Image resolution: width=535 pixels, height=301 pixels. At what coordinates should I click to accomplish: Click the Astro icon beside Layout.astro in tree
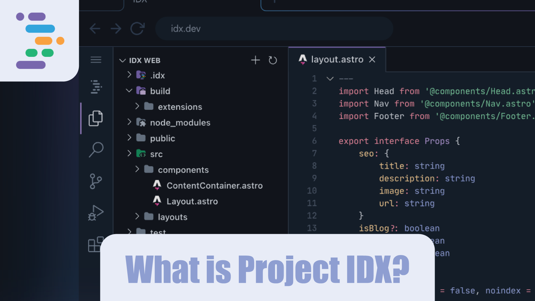[x=157, y=201]
